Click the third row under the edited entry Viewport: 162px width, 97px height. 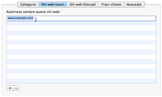[x=82, y=33]
